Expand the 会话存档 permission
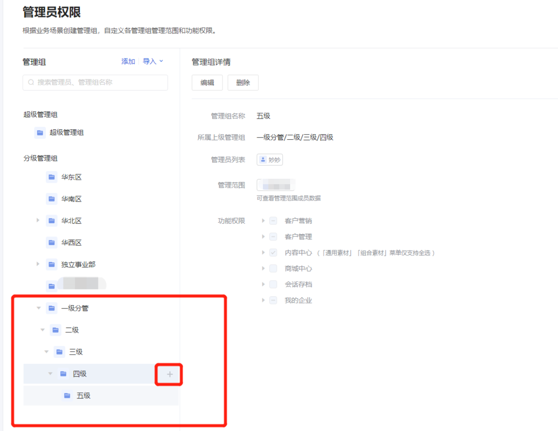This screenshot has height=431, width=558. (x=263, y=284)
